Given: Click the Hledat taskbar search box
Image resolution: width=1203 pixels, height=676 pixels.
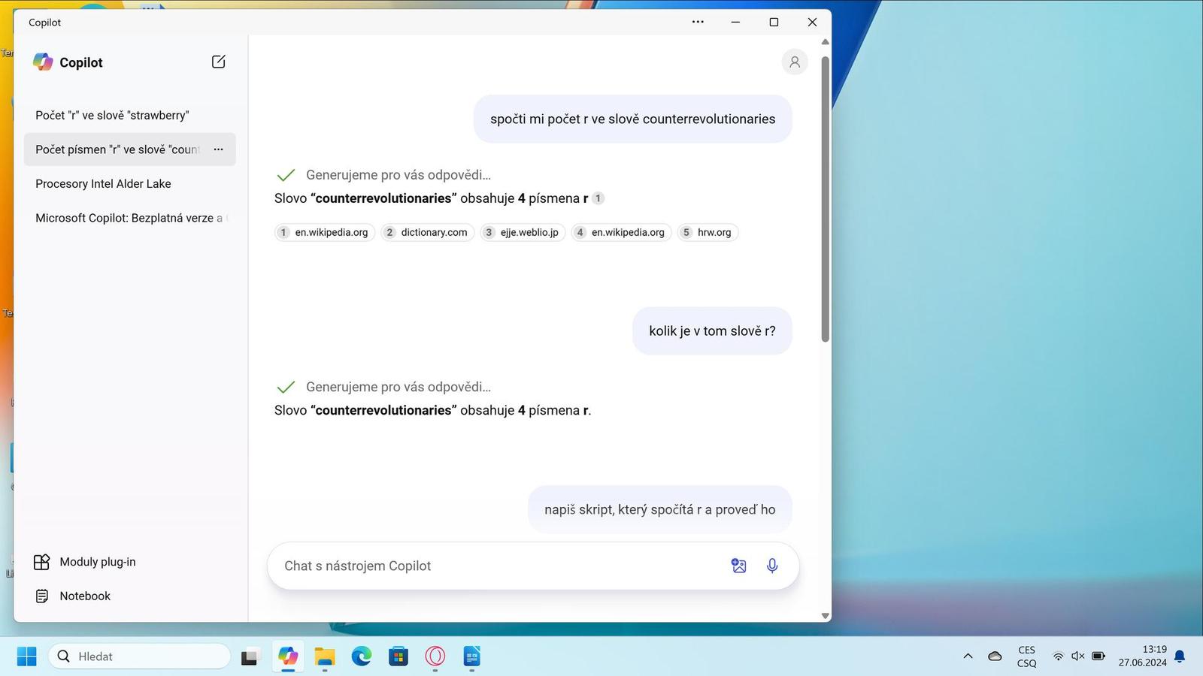Looking at the screenshot, I should (x=140, y=656).
